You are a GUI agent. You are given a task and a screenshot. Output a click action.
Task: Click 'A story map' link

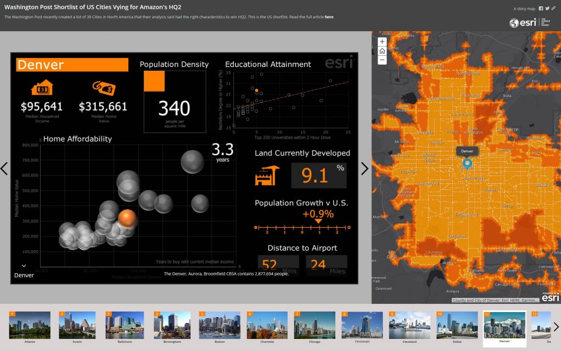click(x=524, y=9)
